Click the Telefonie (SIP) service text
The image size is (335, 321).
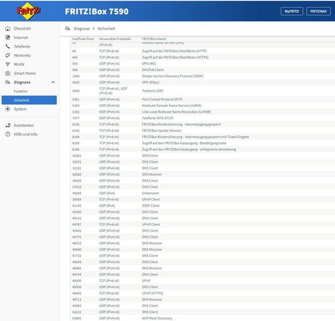153,91
